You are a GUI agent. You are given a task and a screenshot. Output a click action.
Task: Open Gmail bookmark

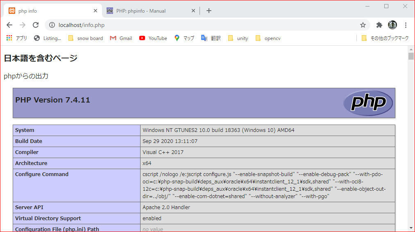pos(121,38)
